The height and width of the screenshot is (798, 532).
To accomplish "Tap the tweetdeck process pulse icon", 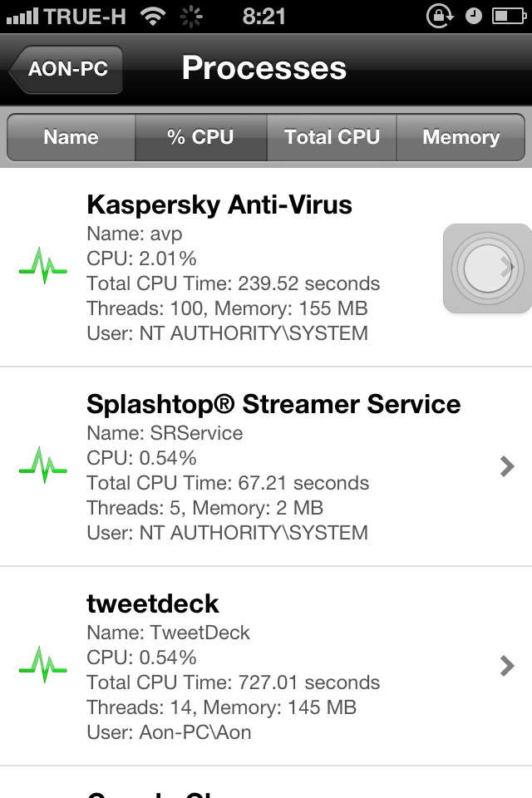I will [x=42, y=667].
